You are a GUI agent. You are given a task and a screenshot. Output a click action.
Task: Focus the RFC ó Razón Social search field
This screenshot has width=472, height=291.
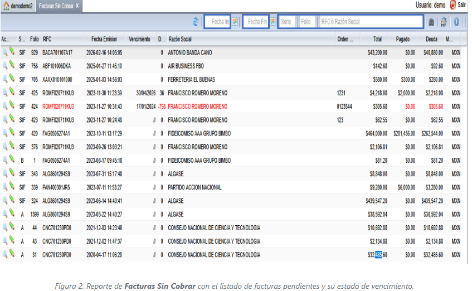coord(369,22)
